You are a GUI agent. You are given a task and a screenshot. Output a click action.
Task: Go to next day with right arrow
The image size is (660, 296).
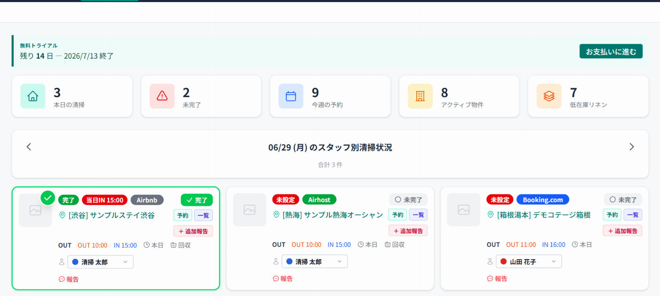(631, 147)
